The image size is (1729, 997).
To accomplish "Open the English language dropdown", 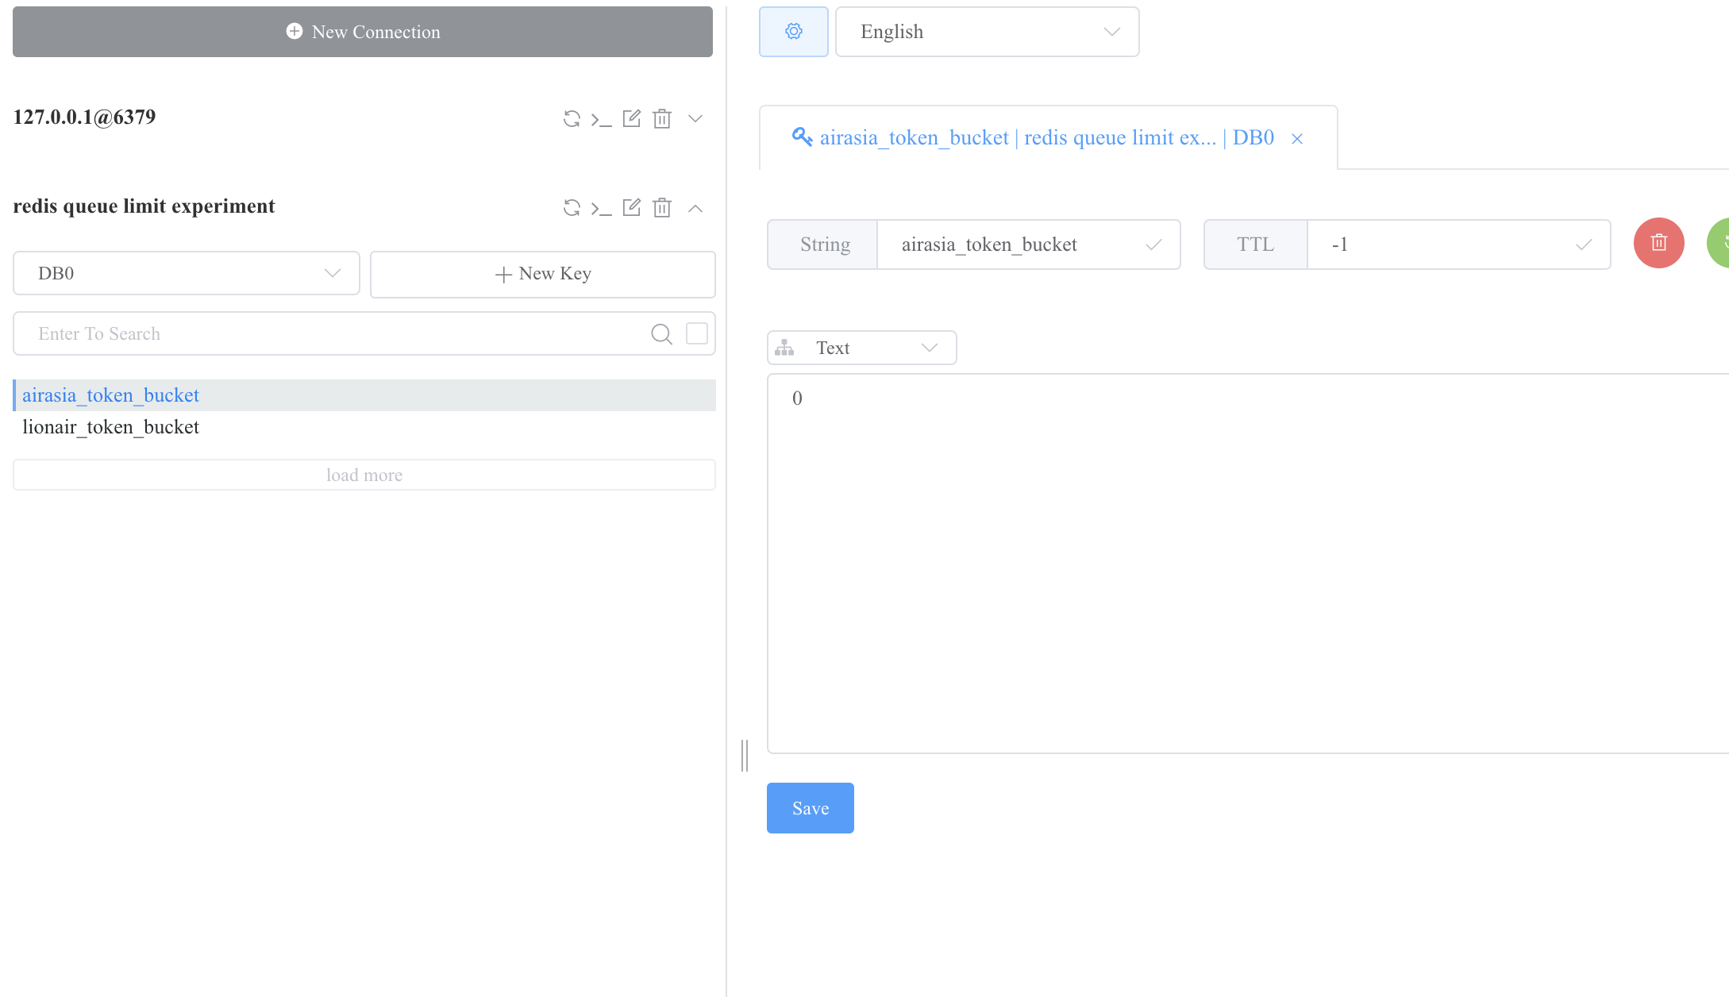I will tap(987, 32).
